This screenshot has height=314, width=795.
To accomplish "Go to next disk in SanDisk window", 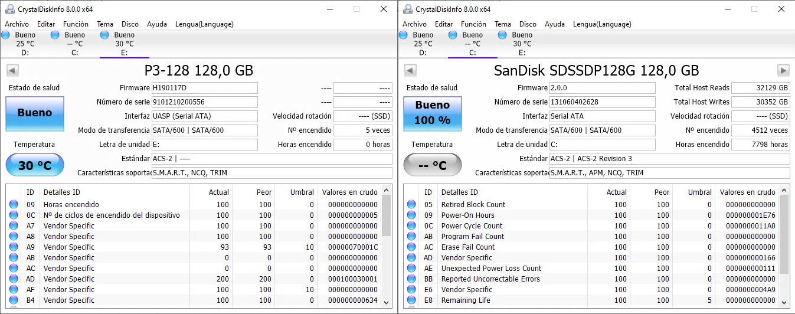I will tap(783, 71).
